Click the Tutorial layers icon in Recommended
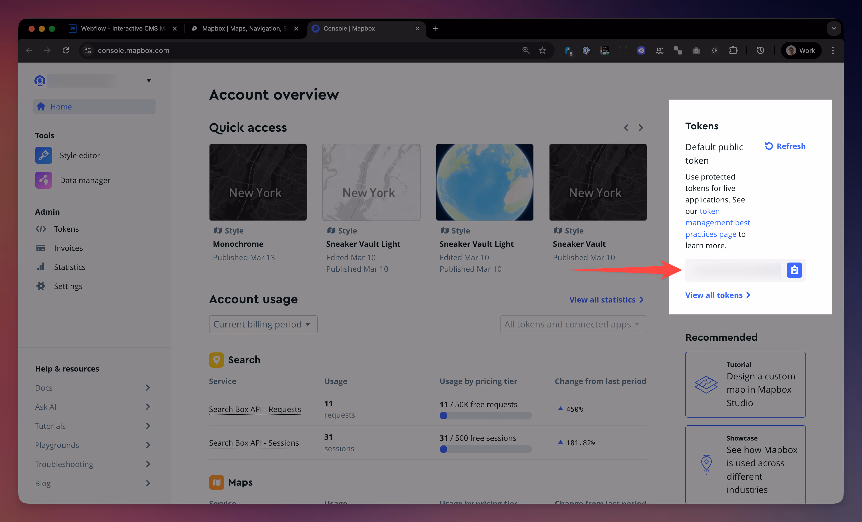 click(706, 385)
